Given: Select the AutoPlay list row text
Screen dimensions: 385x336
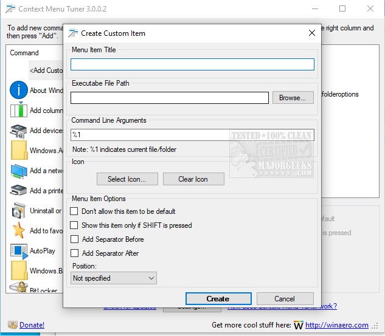Looking at the screenshot, I should click(x=43, y=251).
